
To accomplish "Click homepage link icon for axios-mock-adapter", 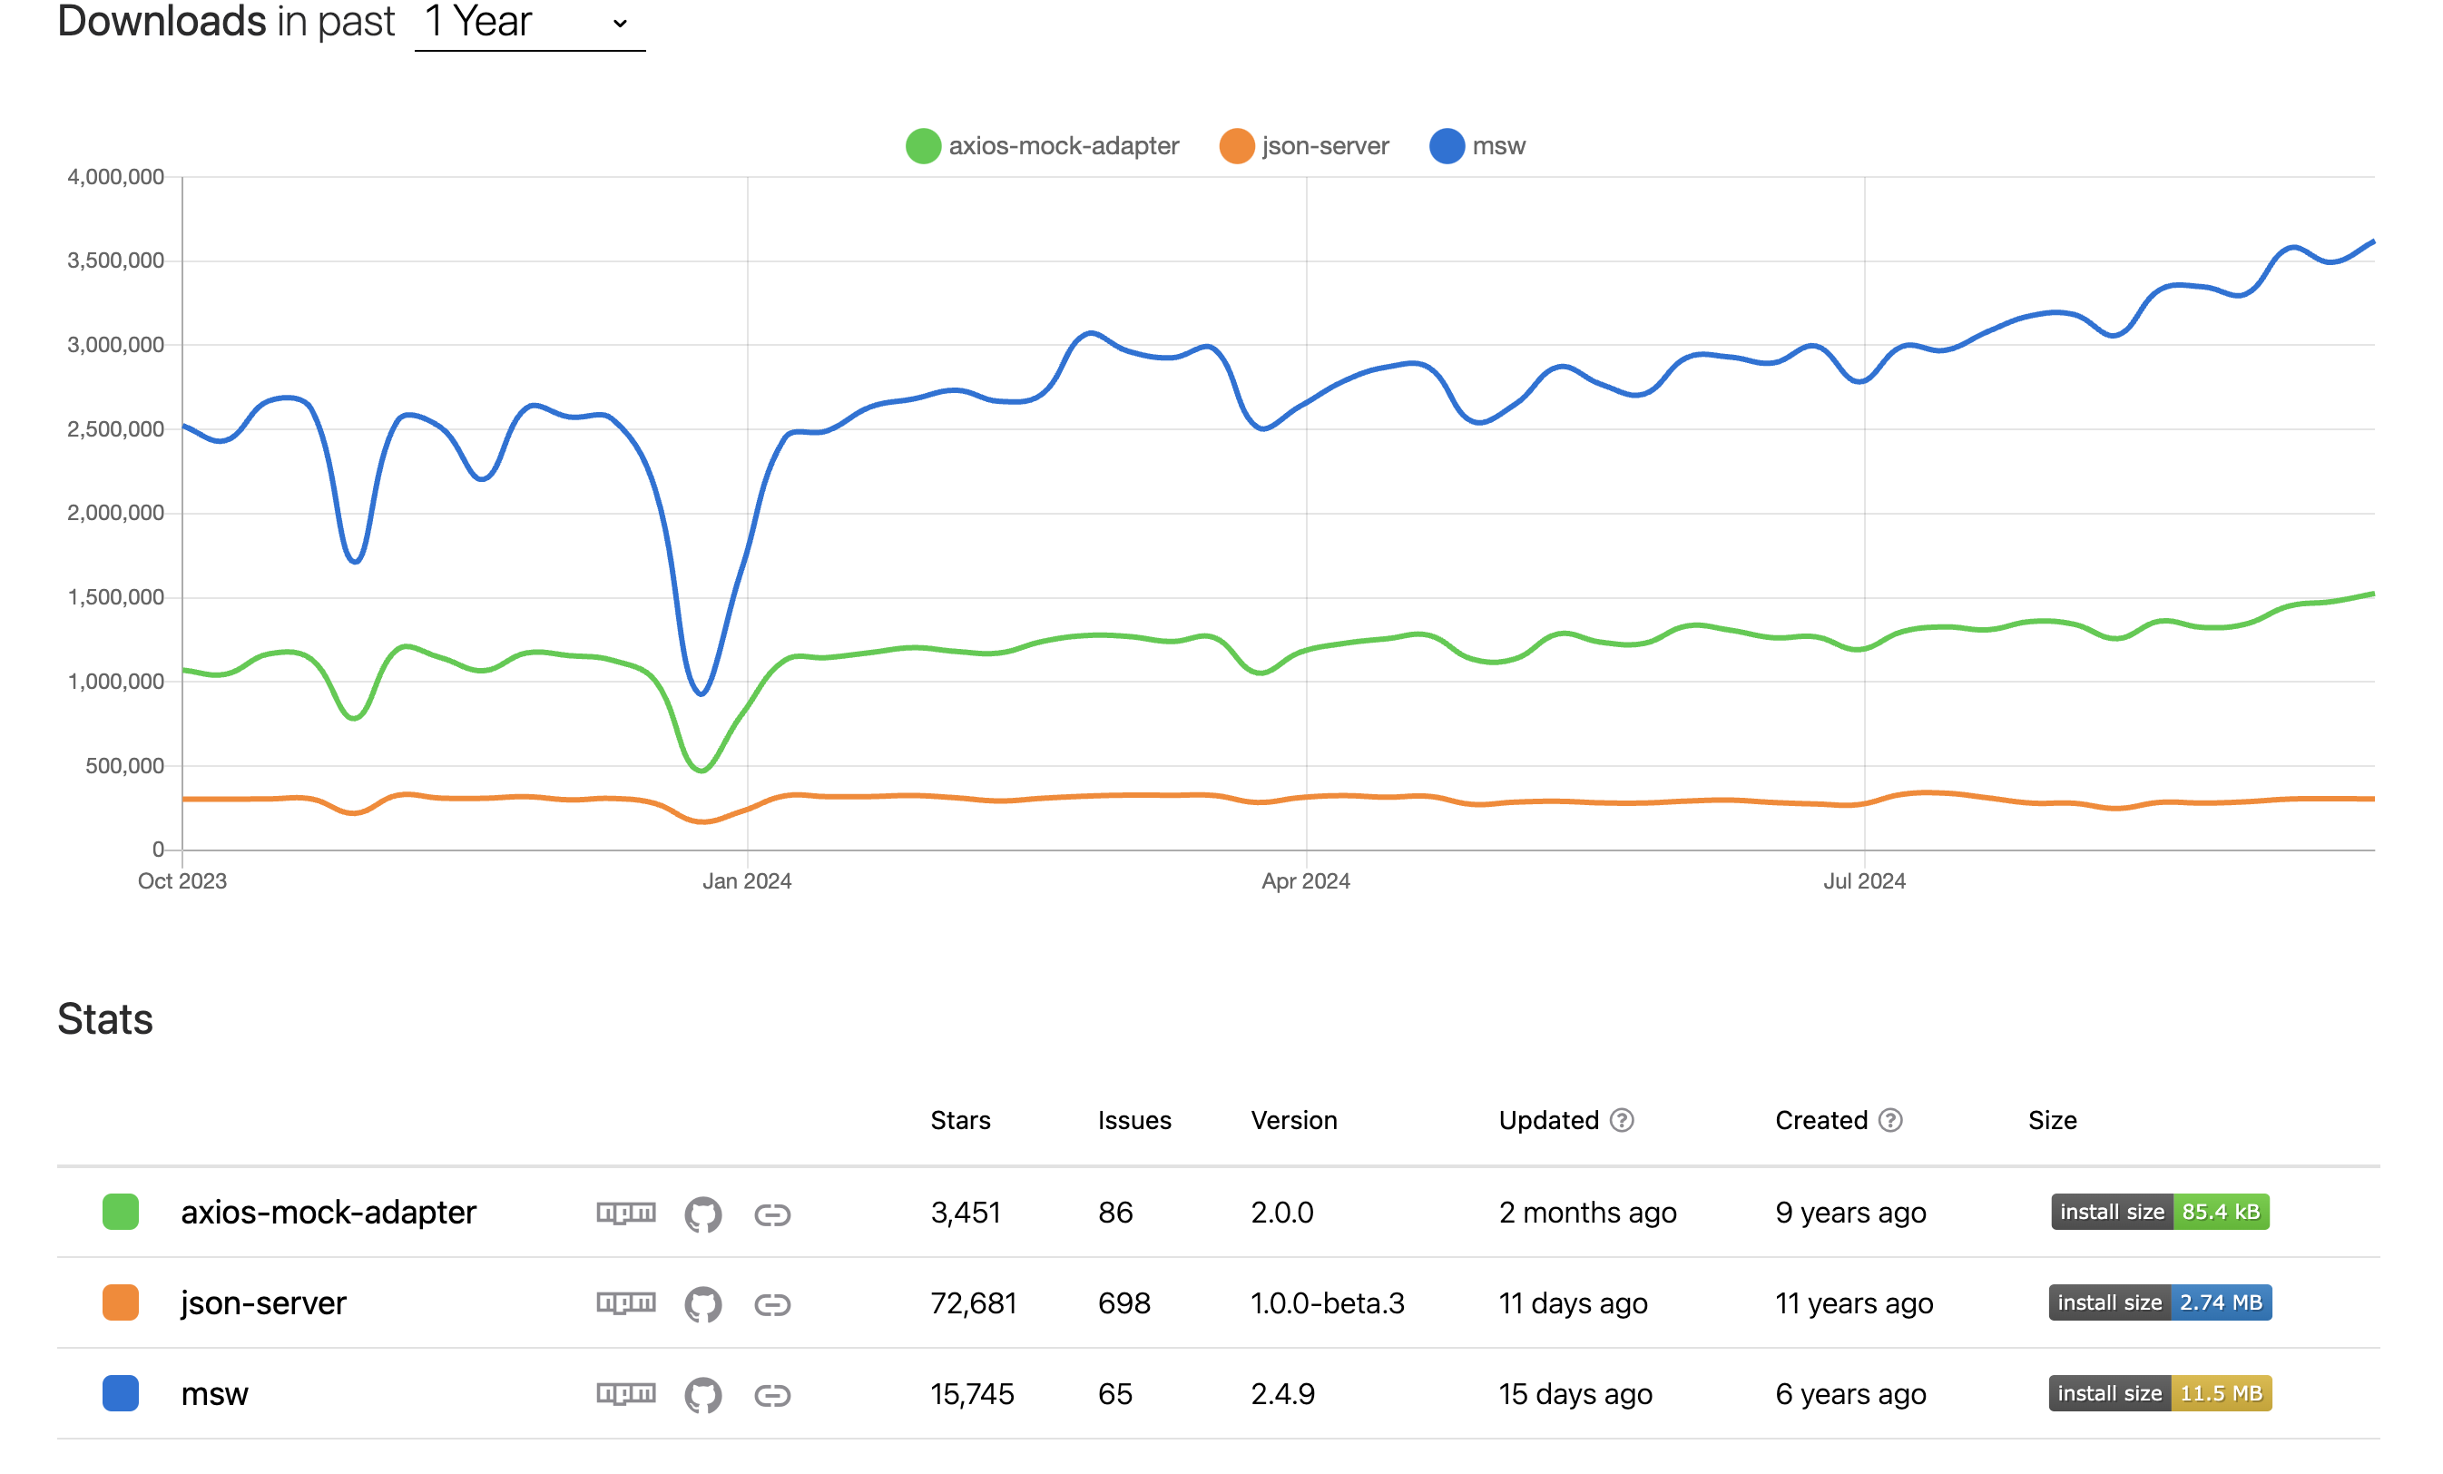I will tap(771, 1214).
